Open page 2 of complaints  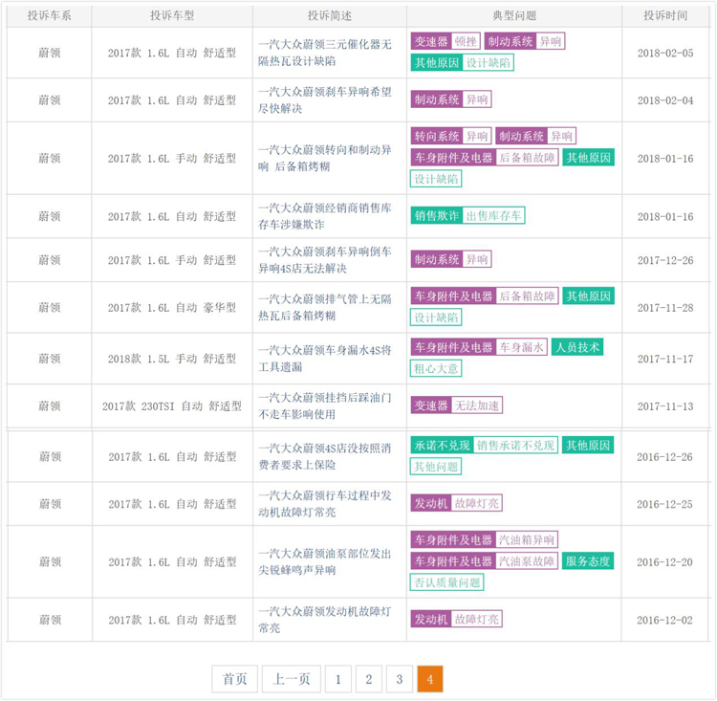369,679
